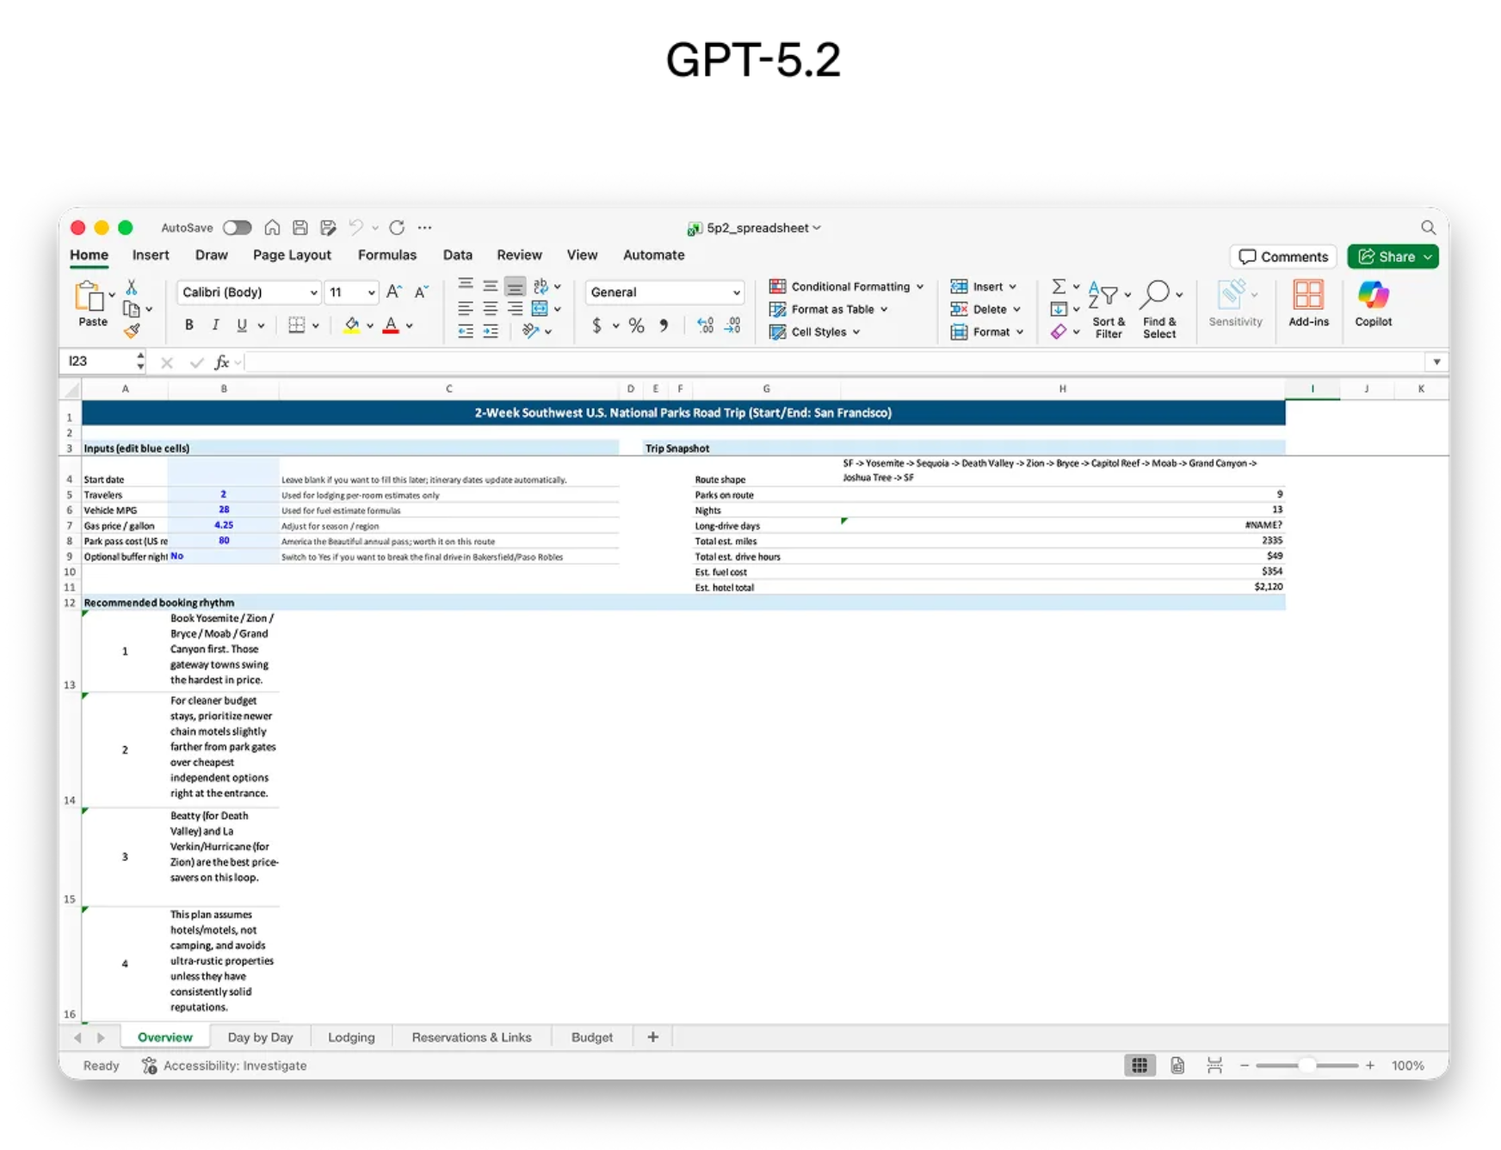Adjust the zoom slider in status bar
This screenshot has width=1501, height=1150.
1306,1066
